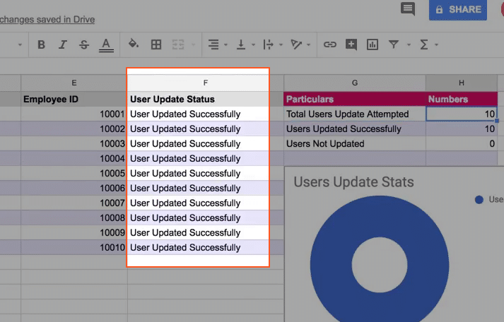Click the horizontal align icon
The image size is (504, 322).
[x=213, y=44]
